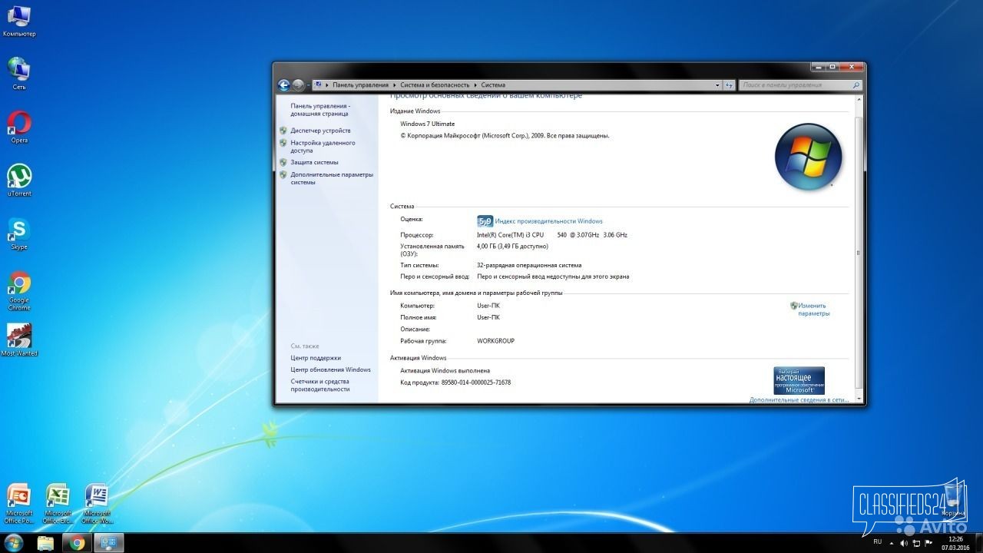Click the 5,9 performance score badge
The width and height of the screenshot is (983, 553).
tap(485, 221)
